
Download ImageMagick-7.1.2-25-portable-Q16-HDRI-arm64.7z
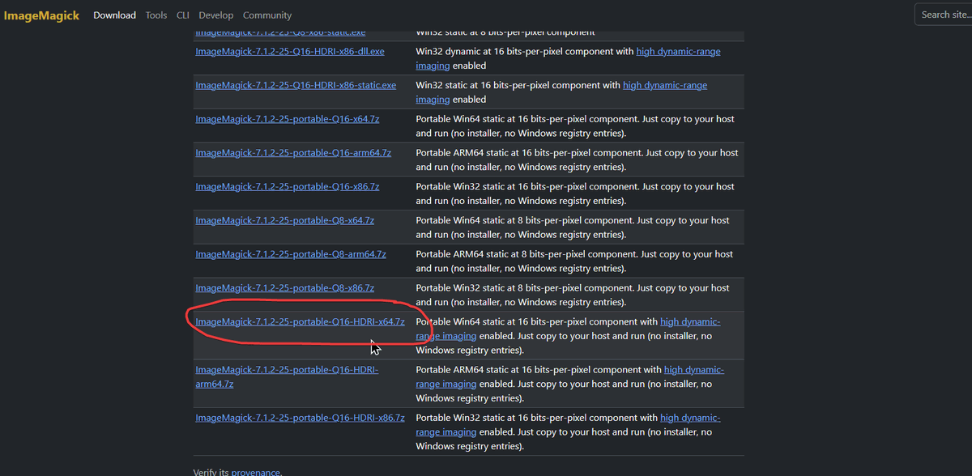[x=287, y=377]
